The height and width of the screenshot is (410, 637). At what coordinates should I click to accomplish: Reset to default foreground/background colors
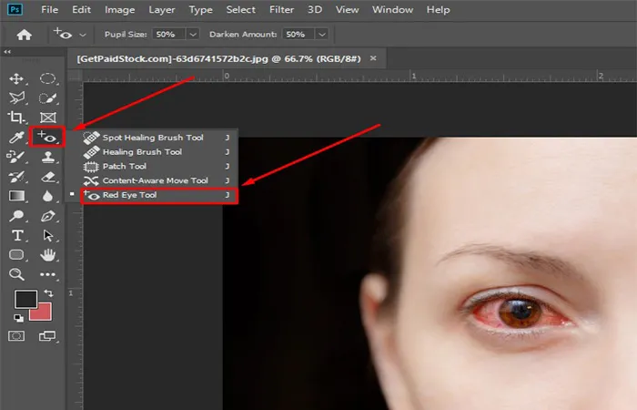[x=18, y=316]
